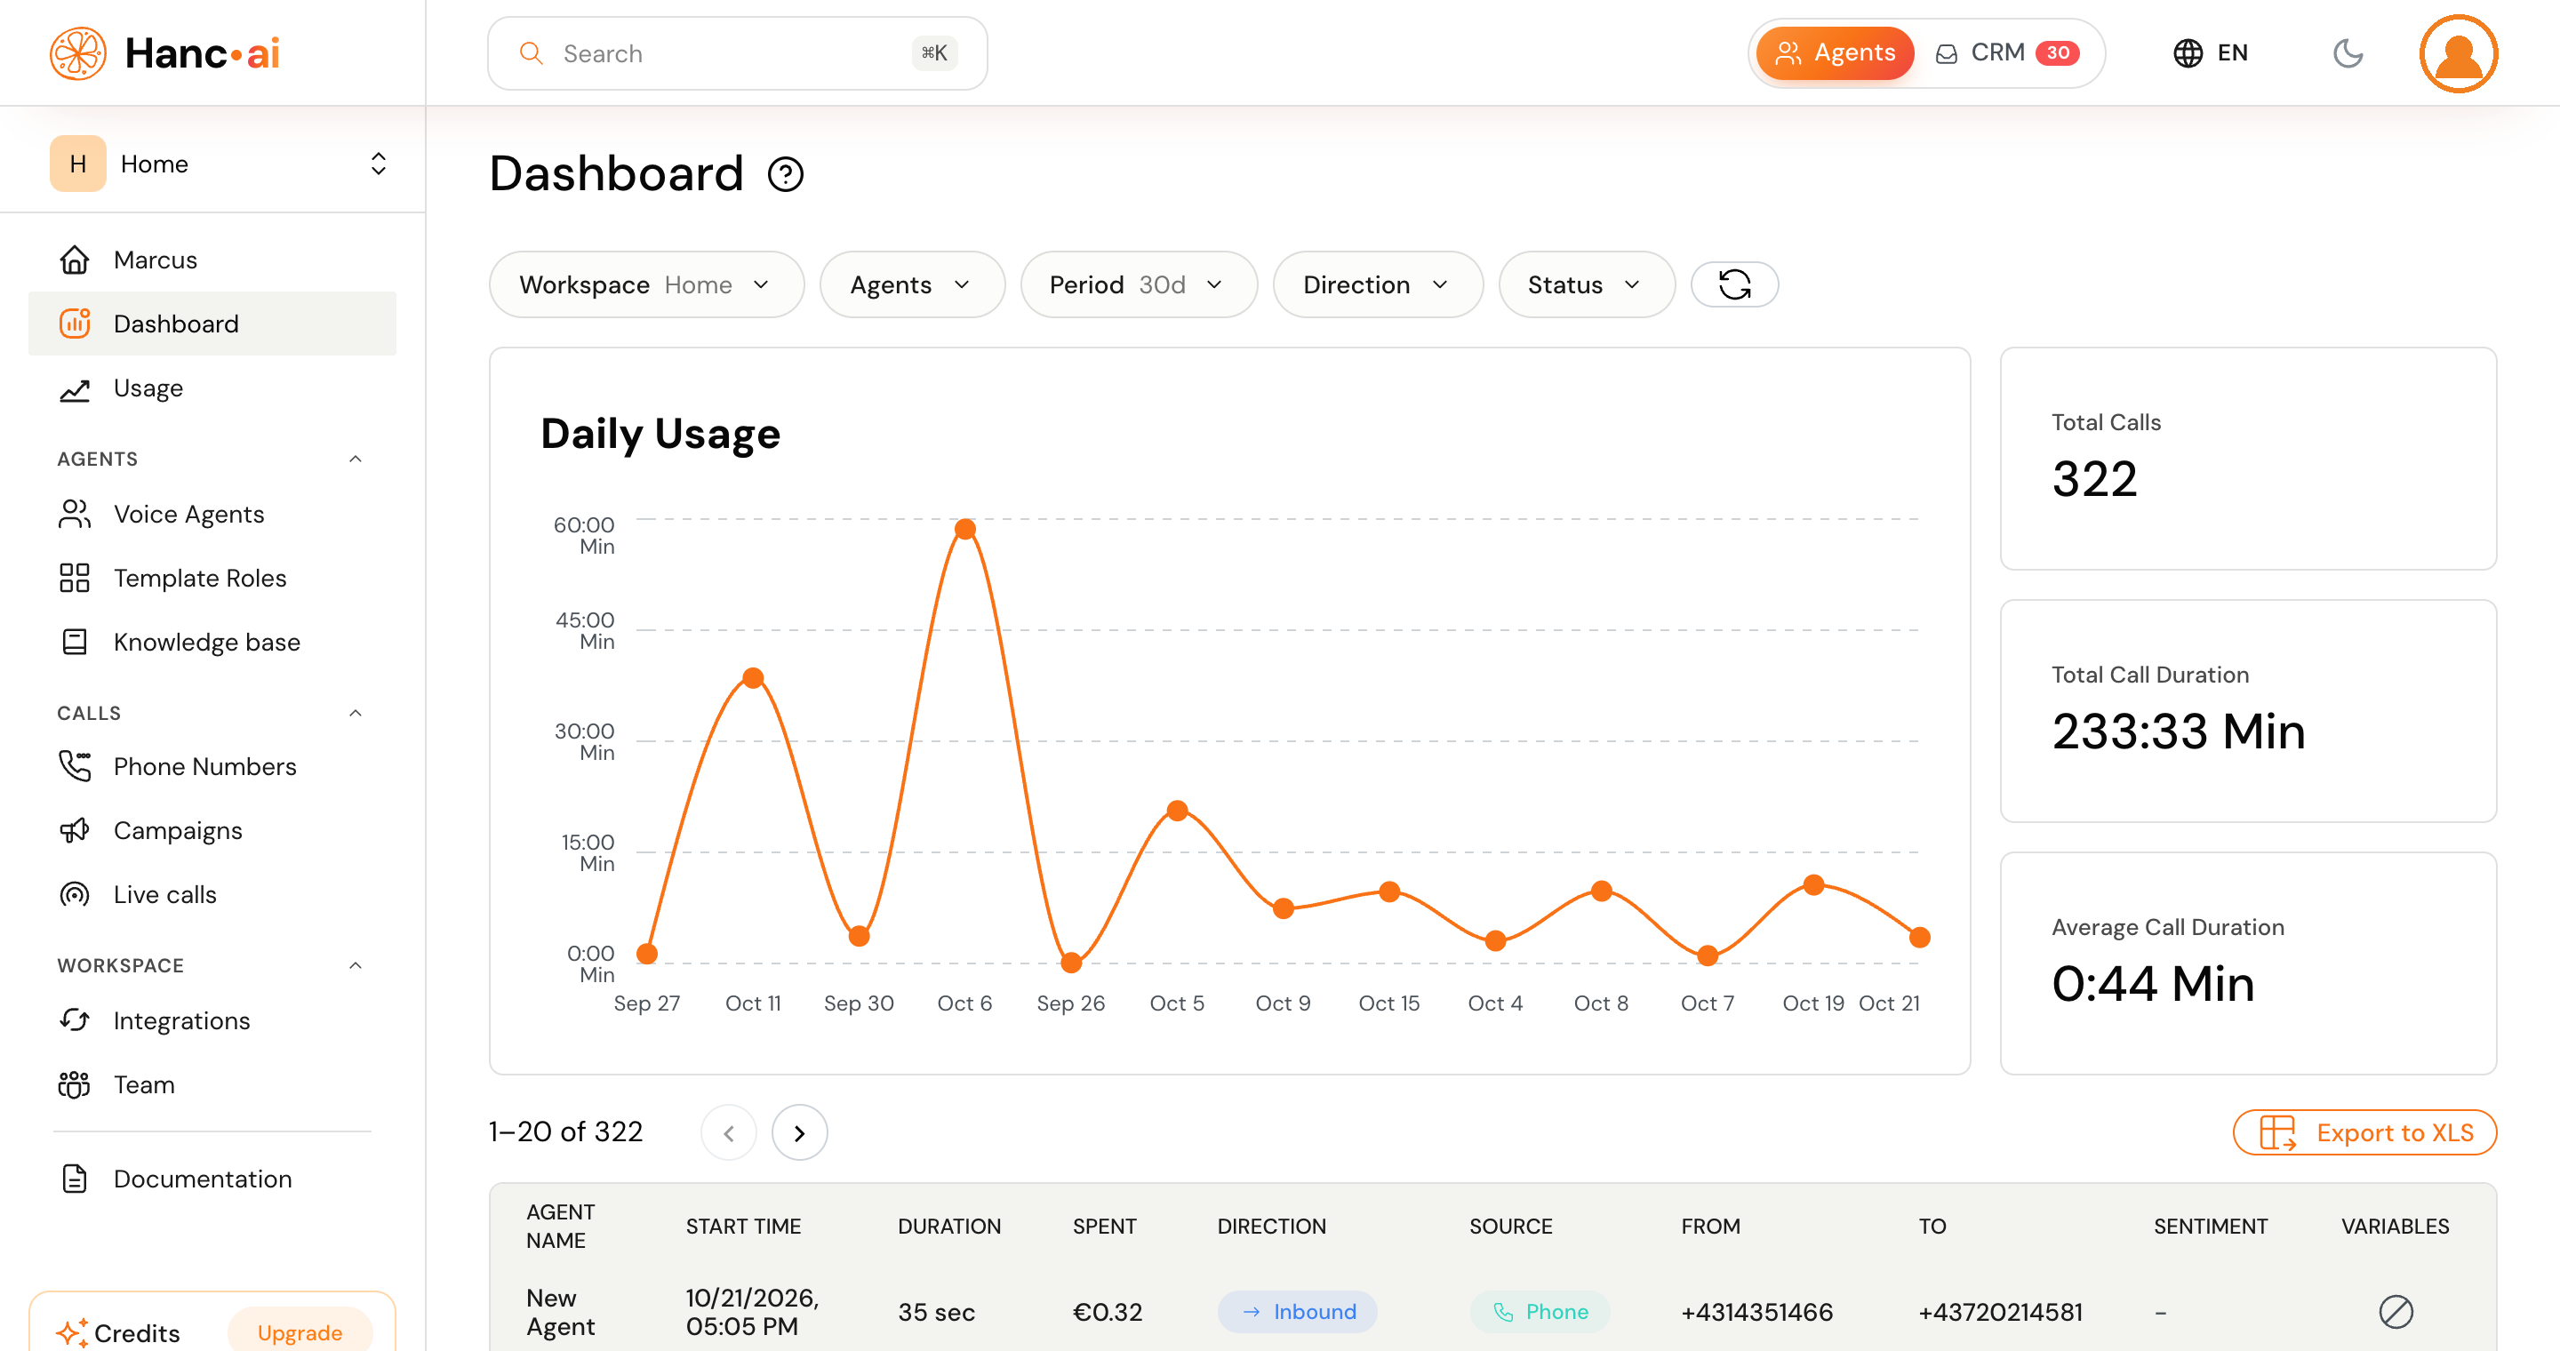Open Usage page in sidebar
The width and height of the screenshot is (2560, 1351).
[212, 388]
